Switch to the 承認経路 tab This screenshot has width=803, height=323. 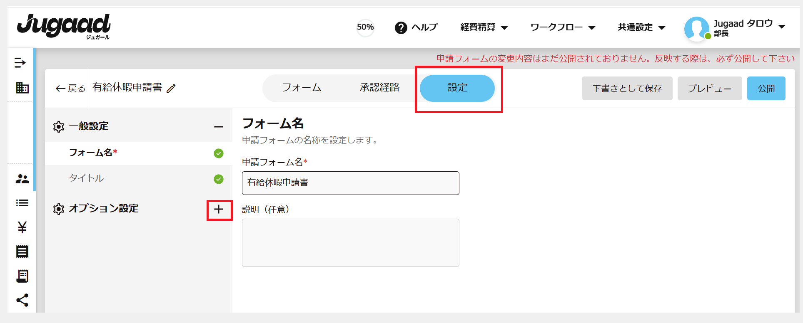click(x=379, y=88)
